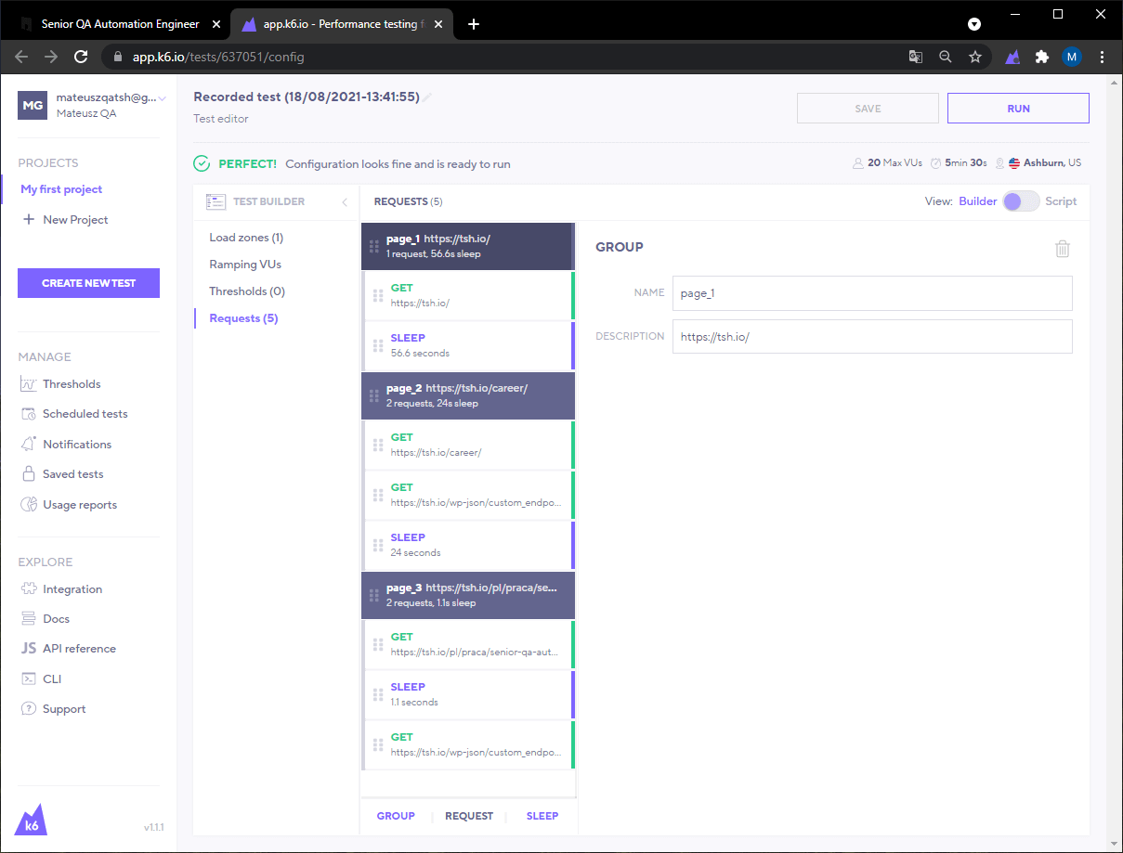This screenshot has width=1123, height=853.
Task: Click the JS API reference icon
Action: point(28,649)
